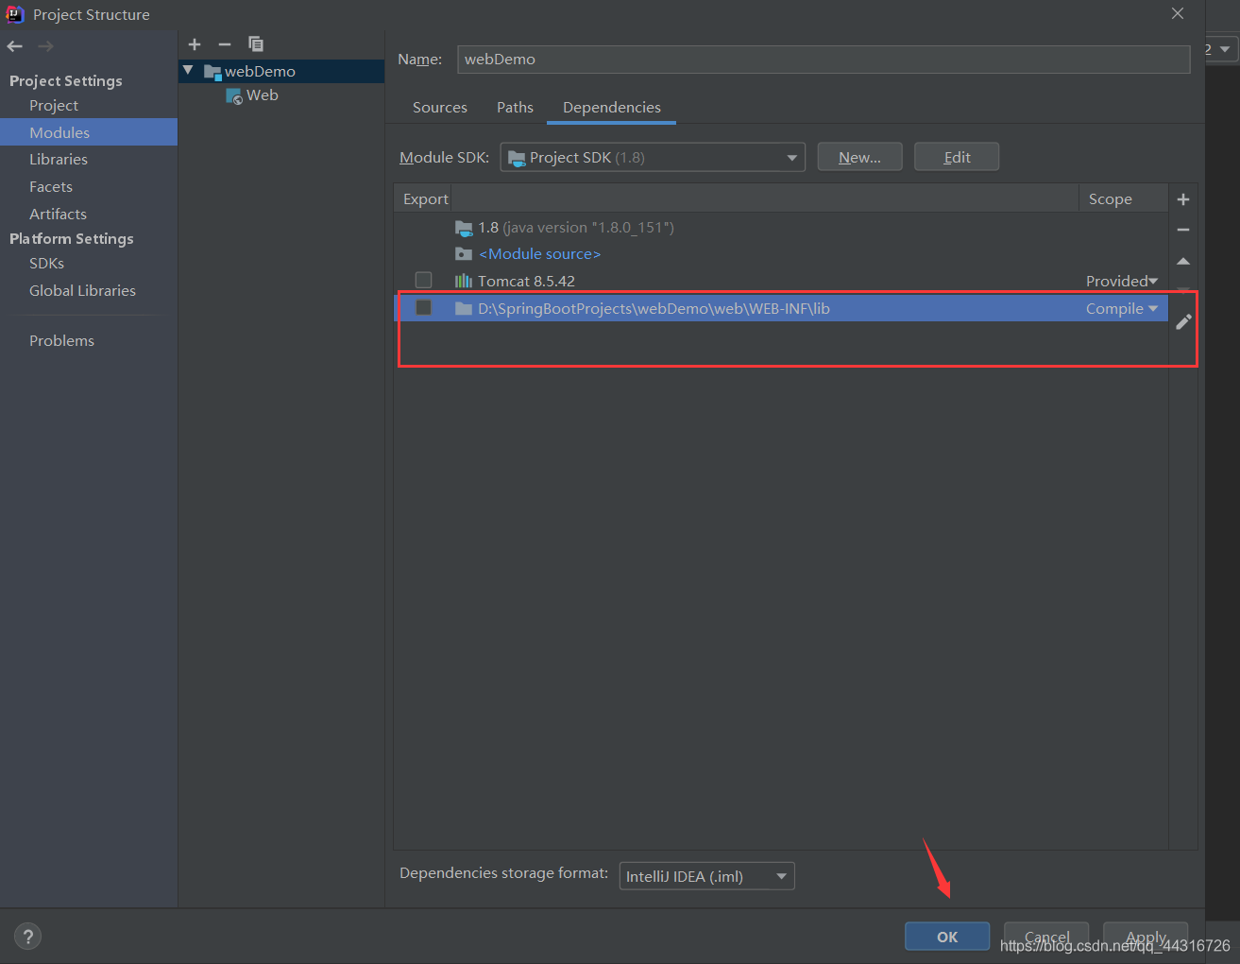1240x964 pixels.
Task: Switch to the Paths tab
Action: 515,108
